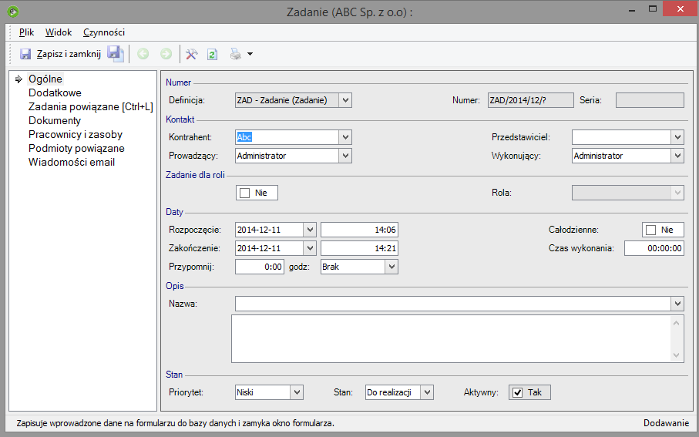Click the Seria field
This screenshot has width=699, height=437.
click(x=650, y=100)
